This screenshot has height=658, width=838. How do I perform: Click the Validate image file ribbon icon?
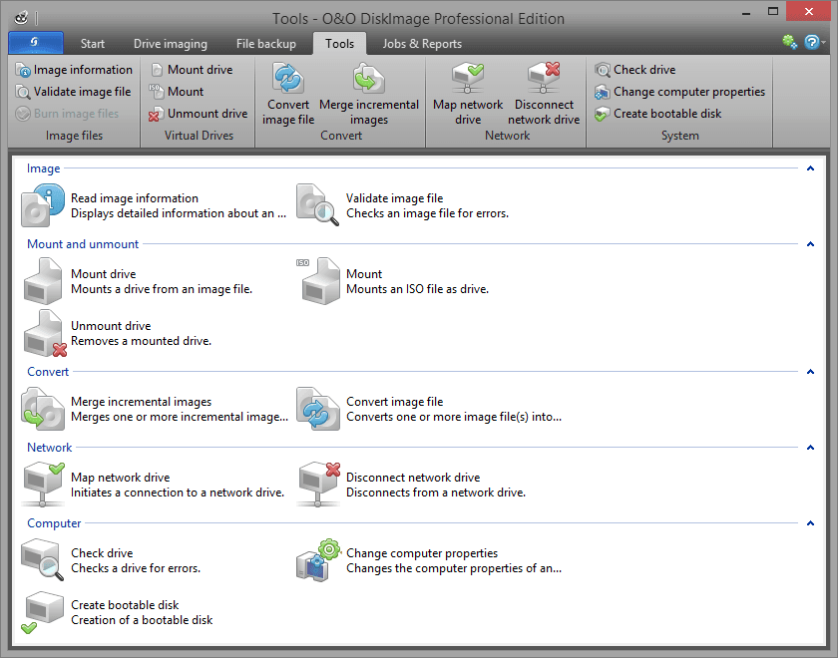pyautogui.click(x=23, y=92)
